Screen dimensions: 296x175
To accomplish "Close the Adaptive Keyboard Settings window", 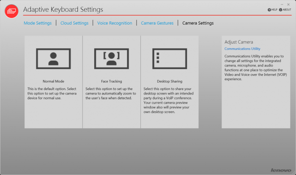I will (x=288, y=4).
